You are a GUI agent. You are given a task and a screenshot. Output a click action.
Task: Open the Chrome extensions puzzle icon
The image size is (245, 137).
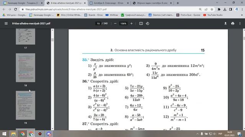(219, 9)
